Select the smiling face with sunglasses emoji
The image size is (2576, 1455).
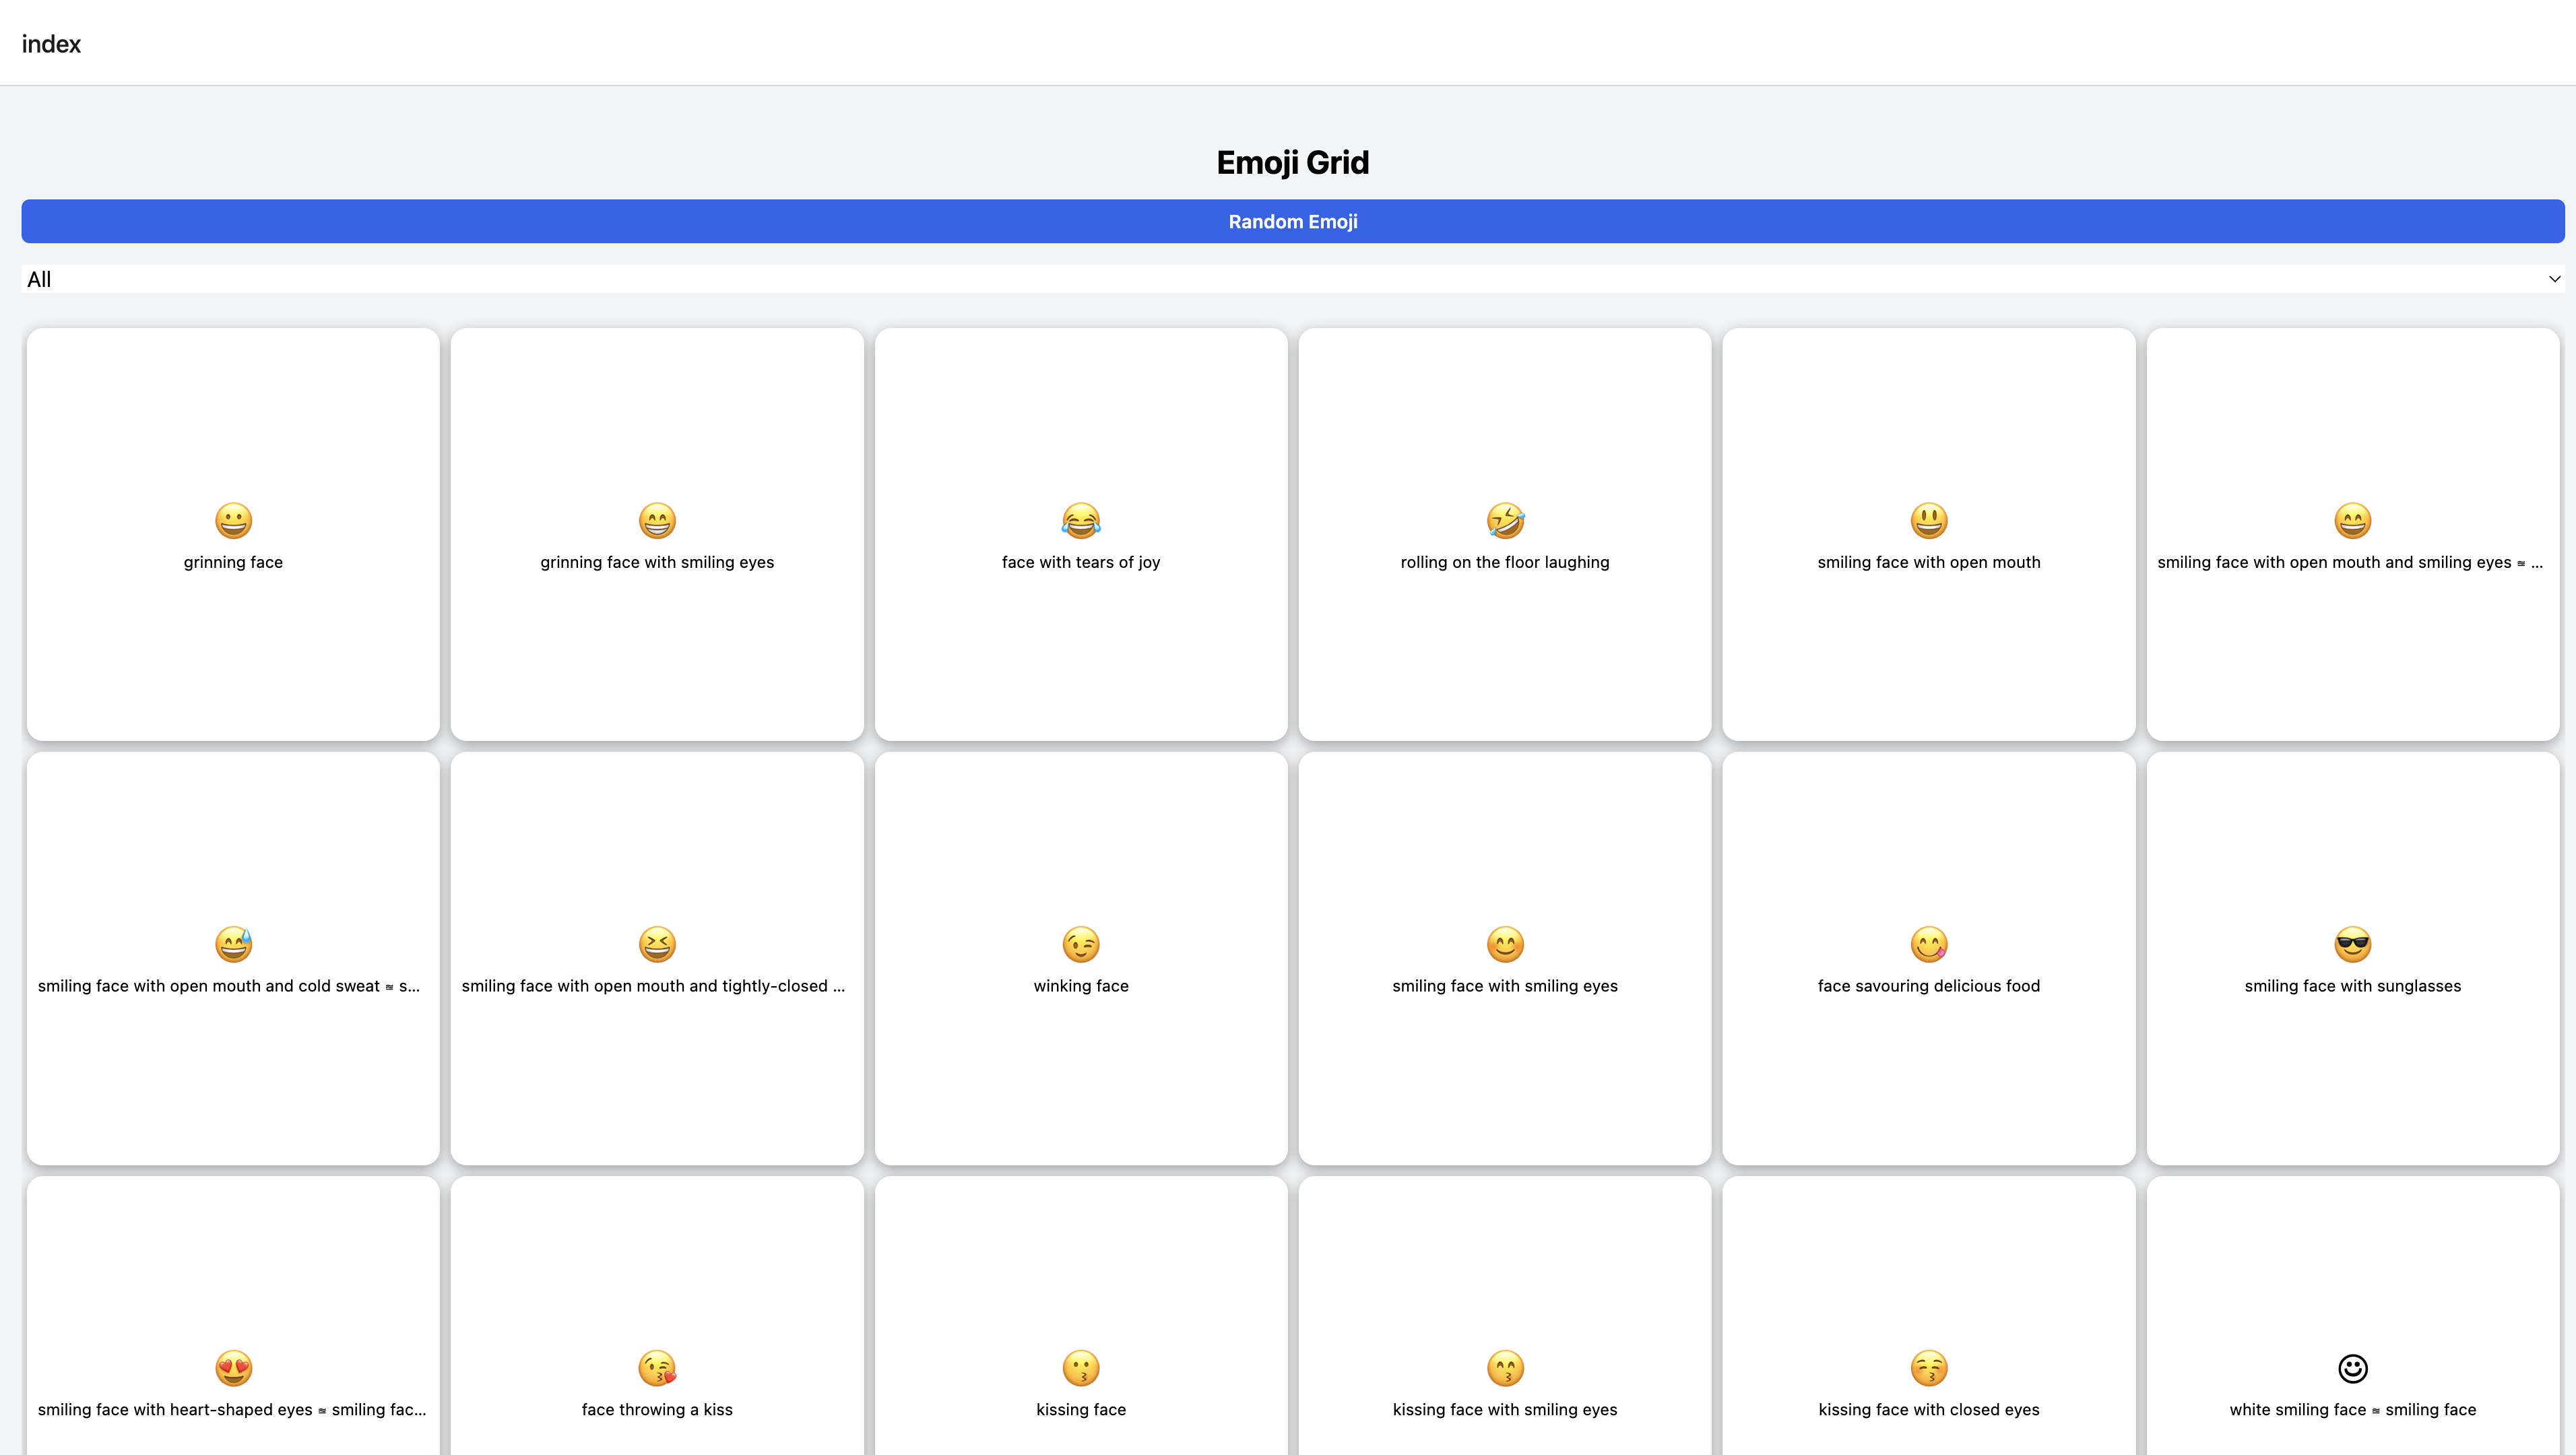point(2353,944)
